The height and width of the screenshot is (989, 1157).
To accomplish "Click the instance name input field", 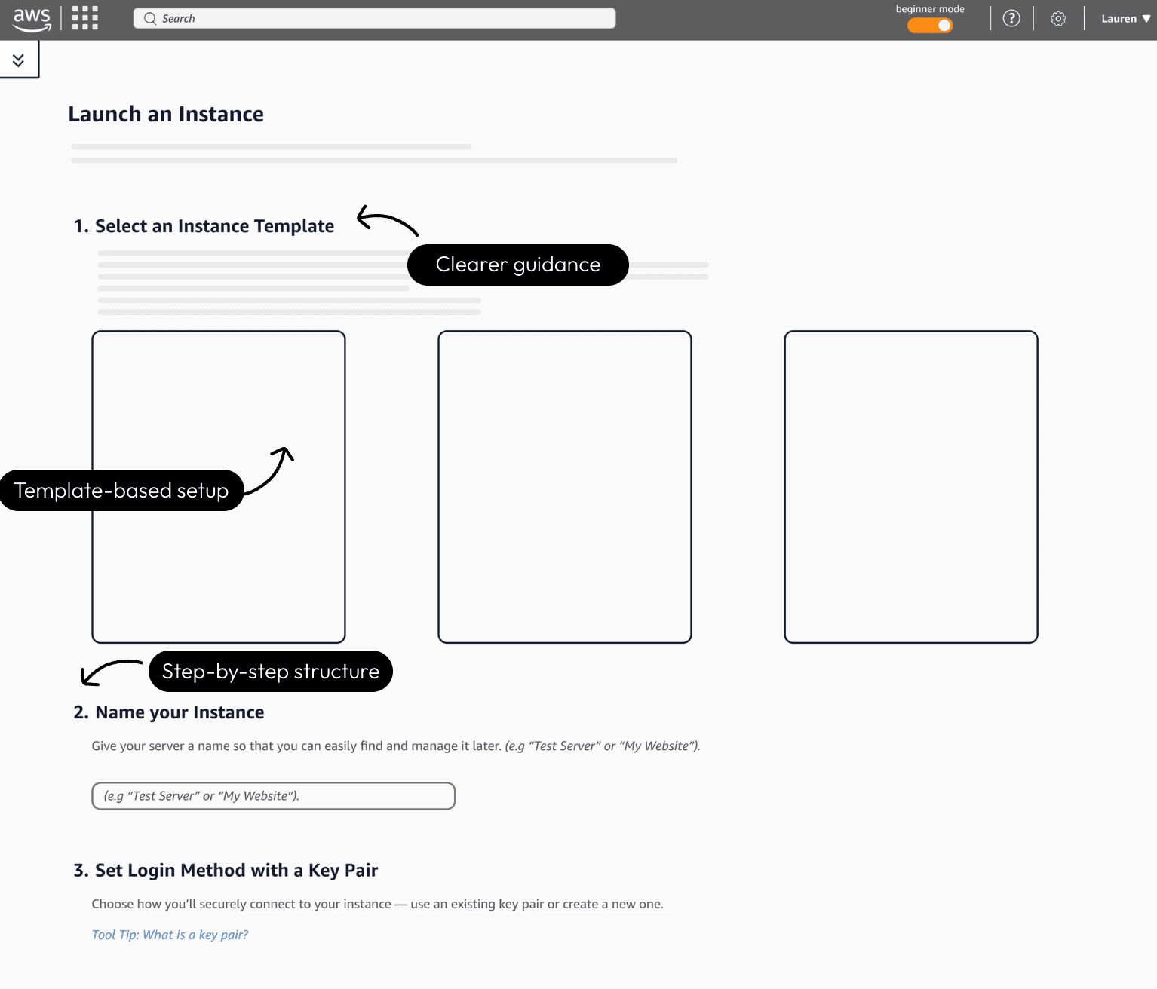I will [x=274, y=796].
